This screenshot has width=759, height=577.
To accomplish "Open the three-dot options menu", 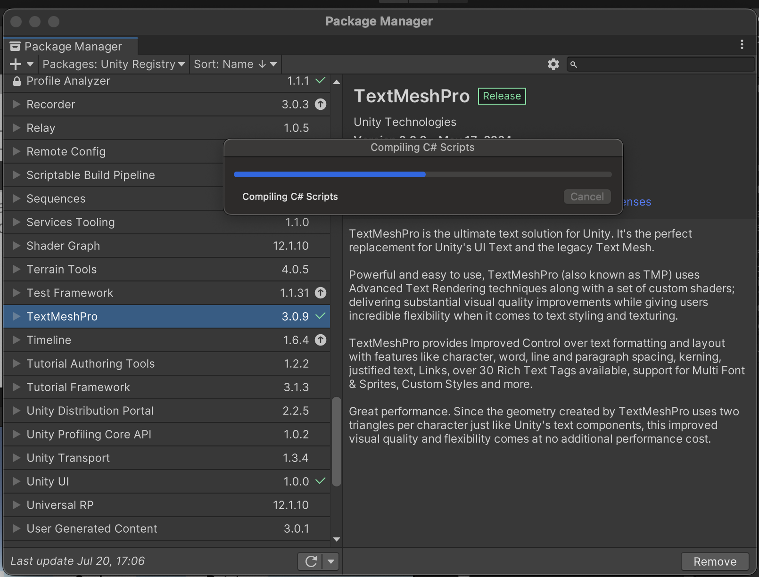I will click(742, 44).
